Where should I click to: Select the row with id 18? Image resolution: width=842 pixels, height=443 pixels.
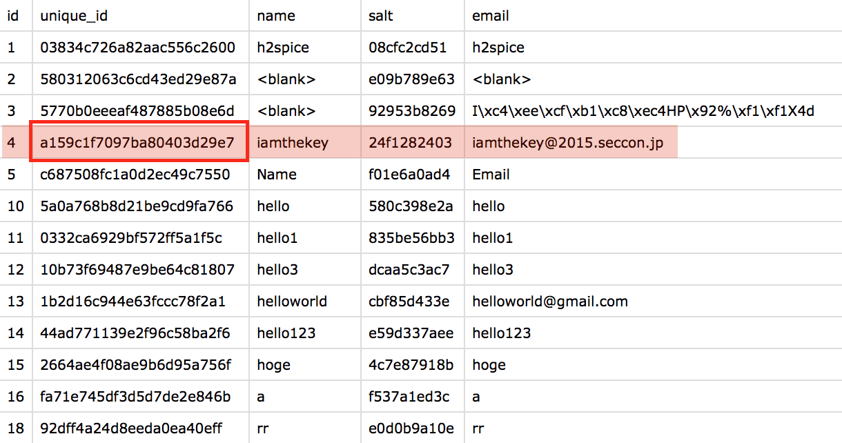point(421,429)
